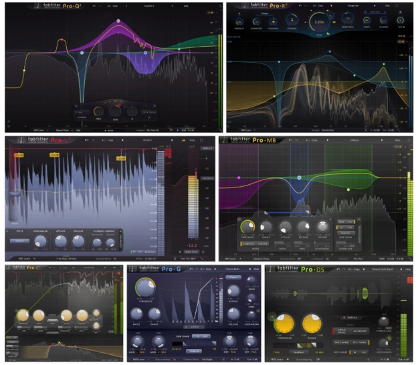Toggle COMPRESS mode in Pro-MB
The width and height of the screenshot is (418, 365).
coord(248,244)
